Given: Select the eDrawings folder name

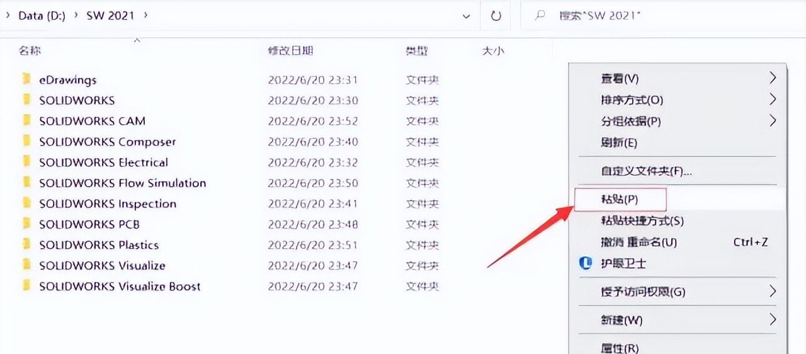Looking at the screenshot, I should pyautogui.click(x=67, y=80).
